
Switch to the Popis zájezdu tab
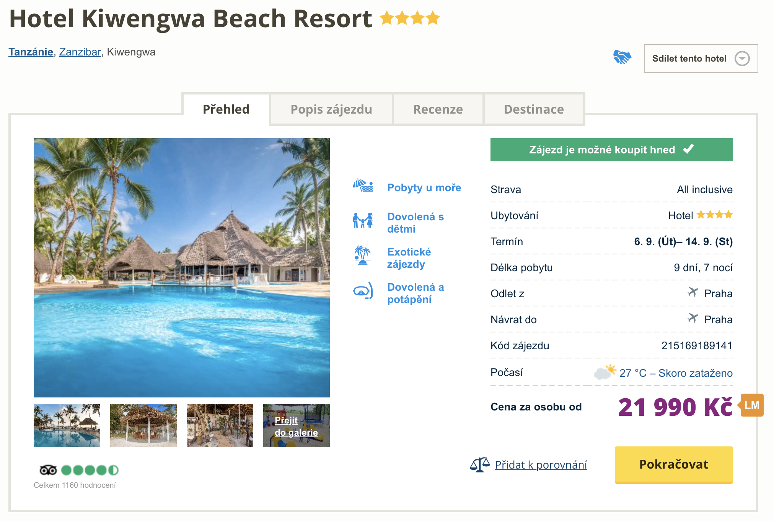pyautogui.click(x=331, y=109)
